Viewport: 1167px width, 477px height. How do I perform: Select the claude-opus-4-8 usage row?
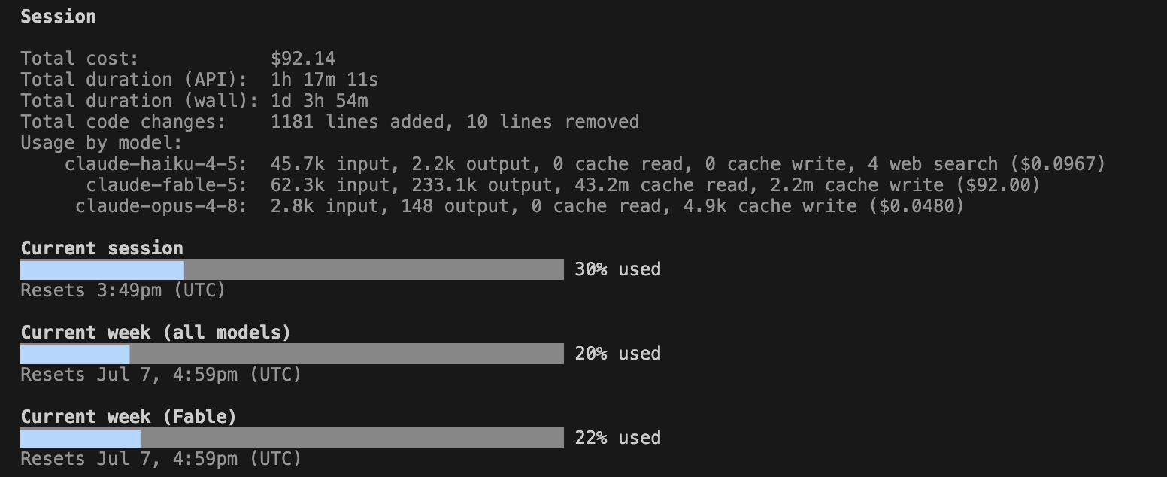[x=520, y=206]
